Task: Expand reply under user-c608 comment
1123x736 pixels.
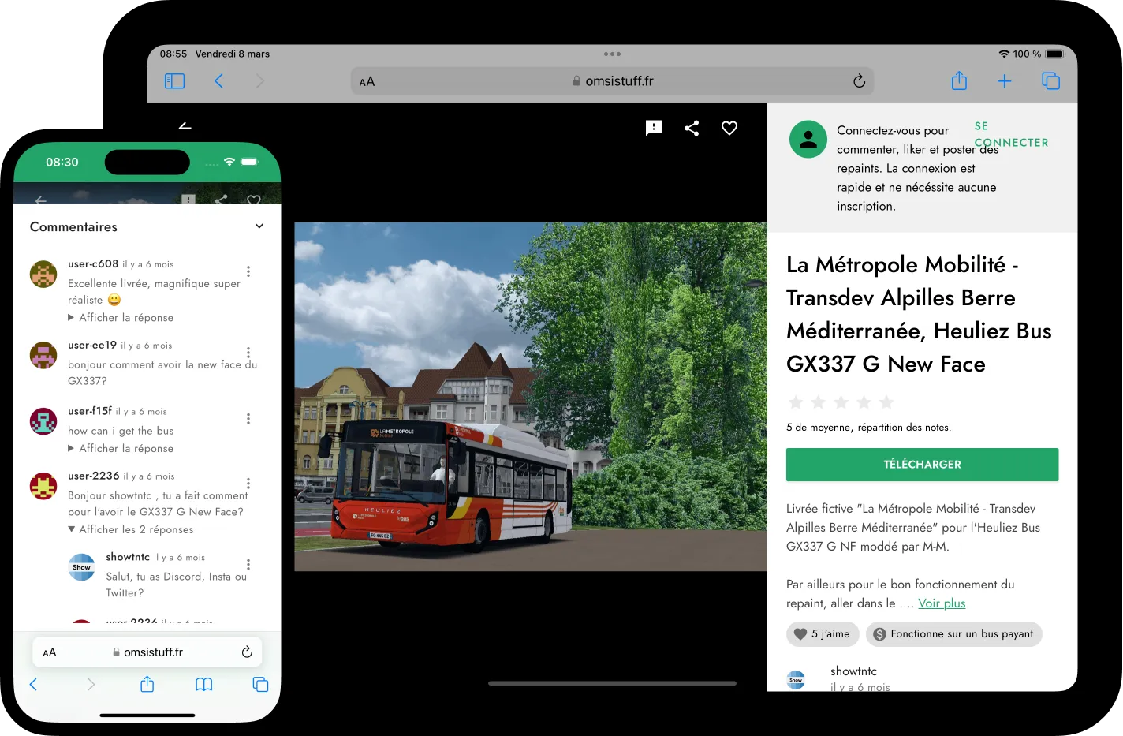Action: pyautogui.click(x=121, y=318)
